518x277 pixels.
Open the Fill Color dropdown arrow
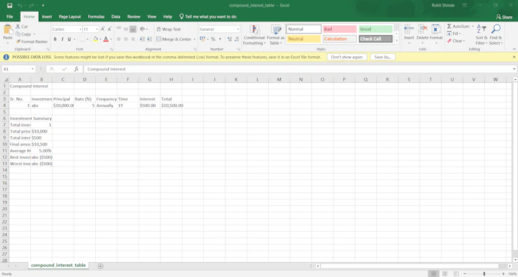(x=100, y=39)
